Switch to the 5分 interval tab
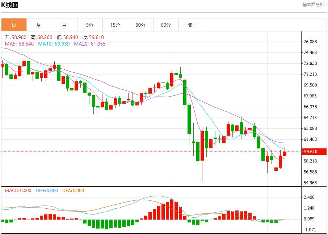 (90, 25)
